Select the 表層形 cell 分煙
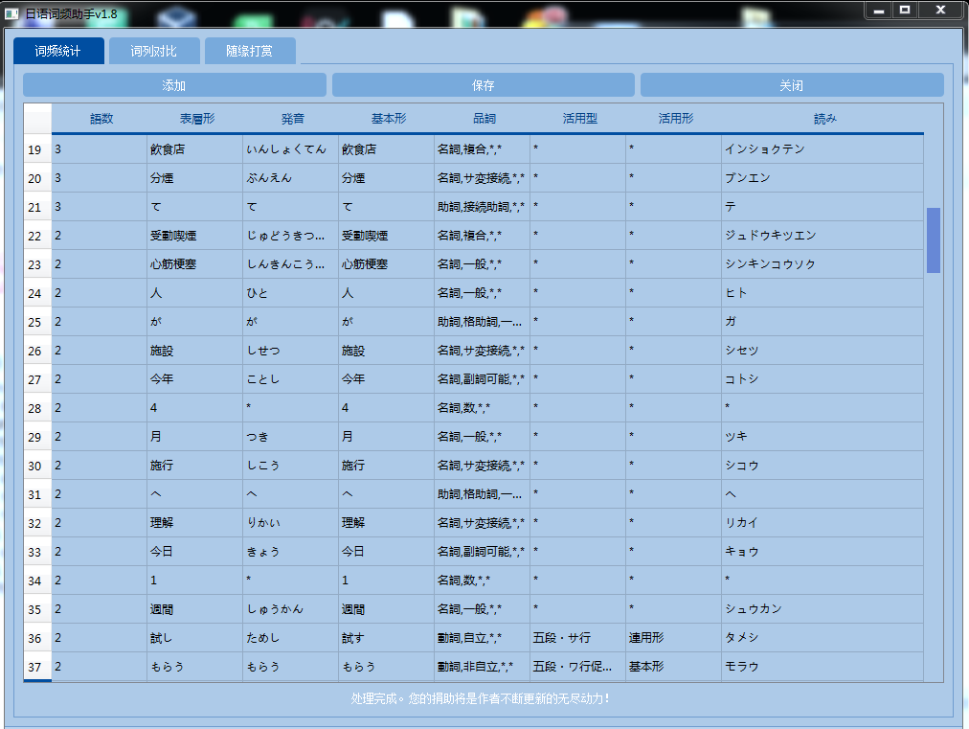 (194, 177)
